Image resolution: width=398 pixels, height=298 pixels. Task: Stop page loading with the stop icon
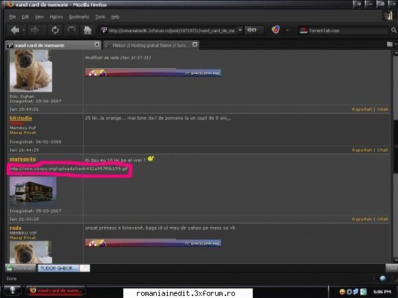[71, 30]
